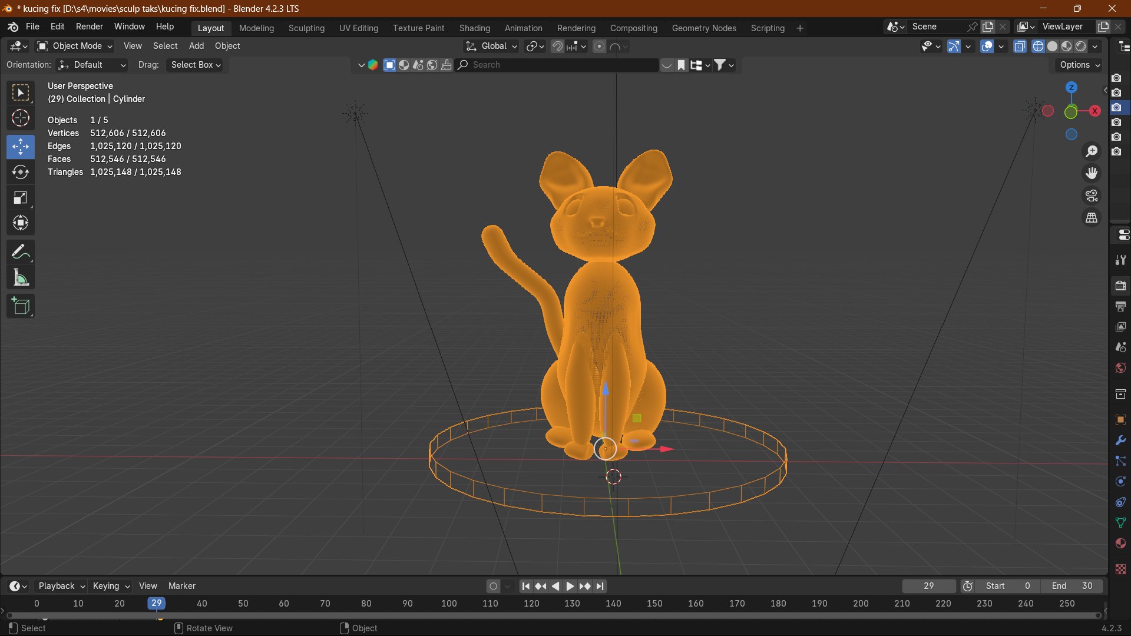The image size is (1131, 636).
Task: Select the Scale tool
Action: (x=21, y=197)
